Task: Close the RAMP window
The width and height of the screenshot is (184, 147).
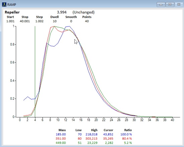Action: [x=179, y=5]
